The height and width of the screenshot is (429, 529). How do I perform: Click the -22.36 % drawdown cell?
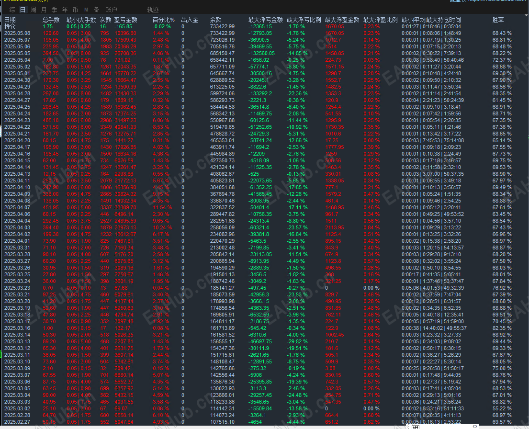[x=297, y=93]
